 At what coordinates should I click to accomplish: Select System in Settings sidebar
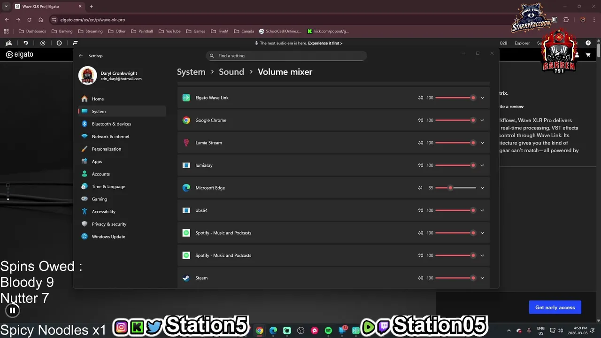[122, 111]
